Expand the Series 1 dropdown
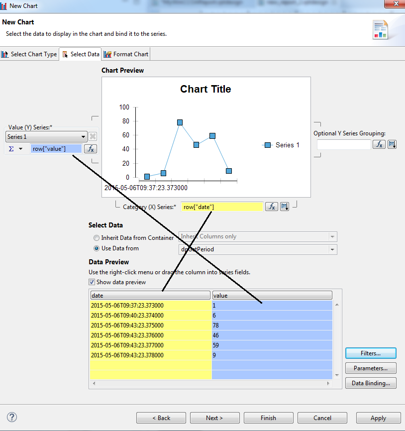This screenshot has height=431, width=405. (83, 137)
